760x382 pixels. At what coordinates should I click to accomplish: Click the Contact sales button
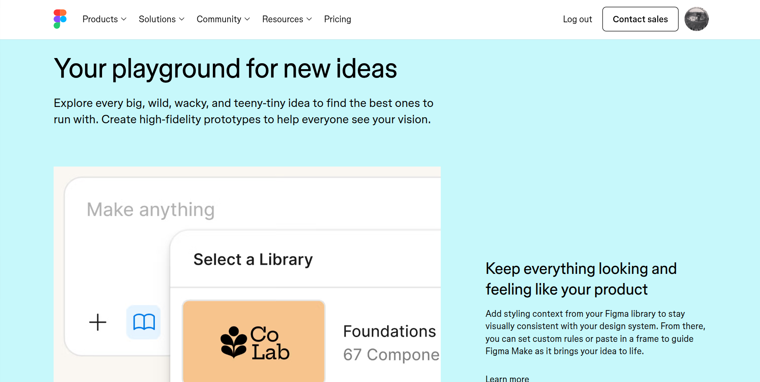pyautogui.click(x=640, y=19)
